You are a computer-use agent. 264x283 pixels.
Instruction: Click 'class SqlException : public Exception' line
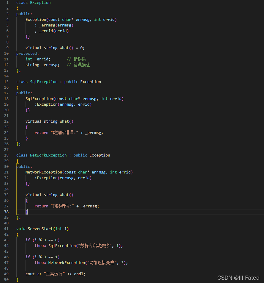(59, 82)
